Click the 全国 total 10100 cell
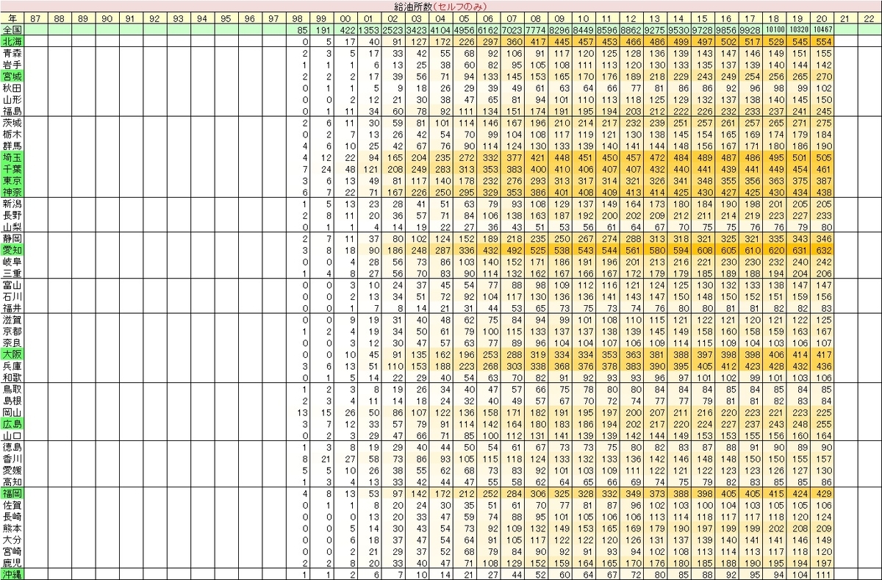This screenshot has height=580, width=882. click(774, 29)
